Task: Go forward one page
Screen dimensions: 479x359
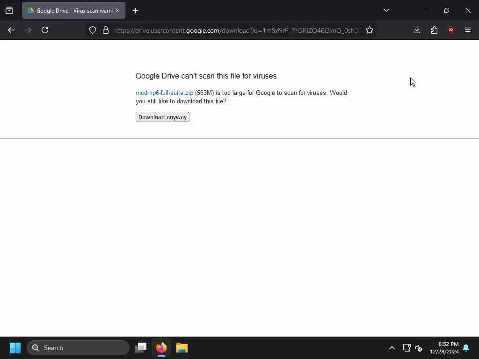Action: (x=28, y=30)
